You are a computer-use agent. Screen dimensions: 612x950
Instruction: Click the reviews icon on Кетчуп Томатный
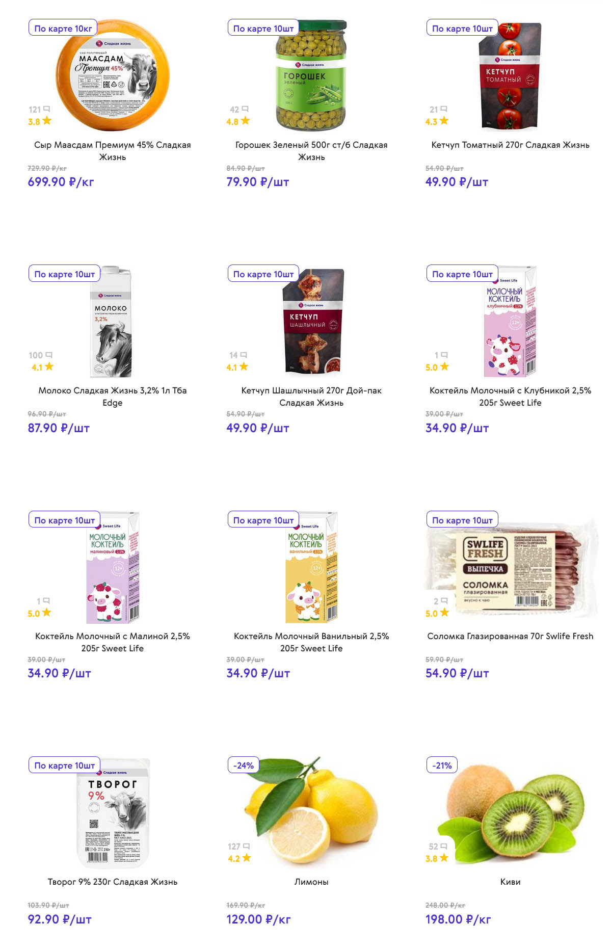pos(444,109)
